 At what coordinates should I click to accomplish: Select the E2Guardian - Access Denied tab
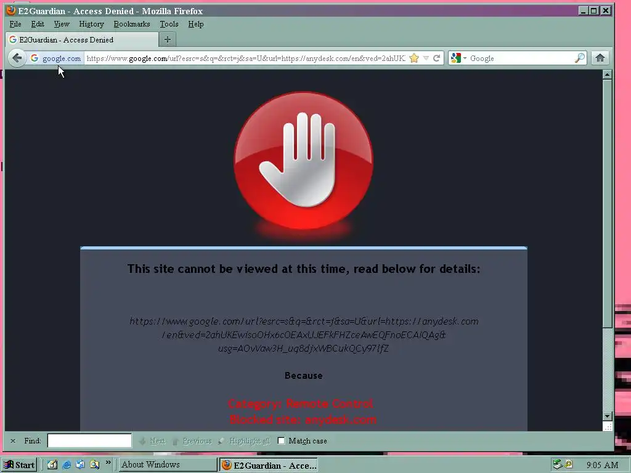(82, 39)
